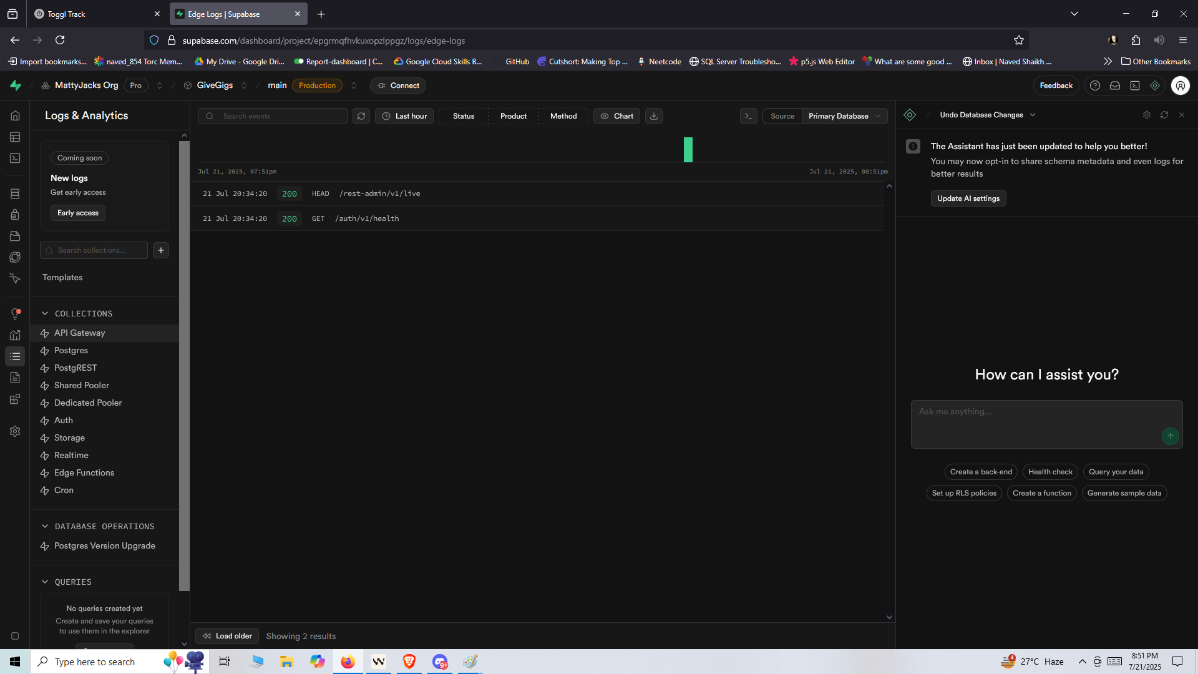
Task: Open the Integrations sidebar icon
Action: pos(15,399)
